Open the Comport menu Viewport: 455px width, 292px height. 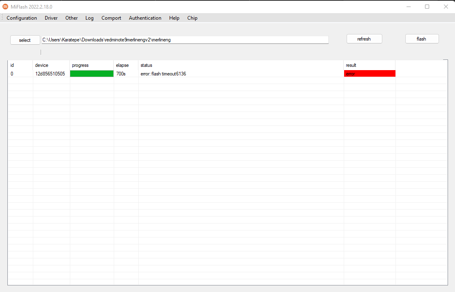tap(111, 18)
